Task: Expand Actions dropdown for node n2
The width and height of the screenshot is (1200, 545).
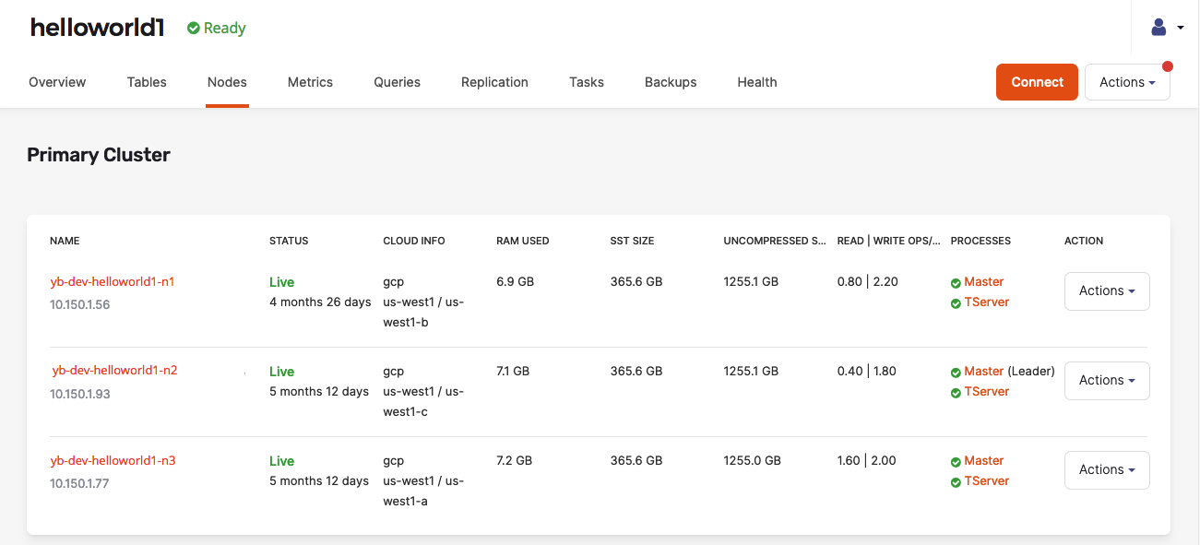Action: [x=1106, y=381]
